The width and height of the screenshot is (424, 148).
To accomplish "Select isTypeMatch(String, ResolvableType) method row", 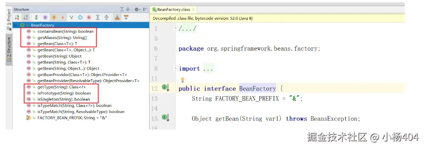I will click(x=81, y=111).
